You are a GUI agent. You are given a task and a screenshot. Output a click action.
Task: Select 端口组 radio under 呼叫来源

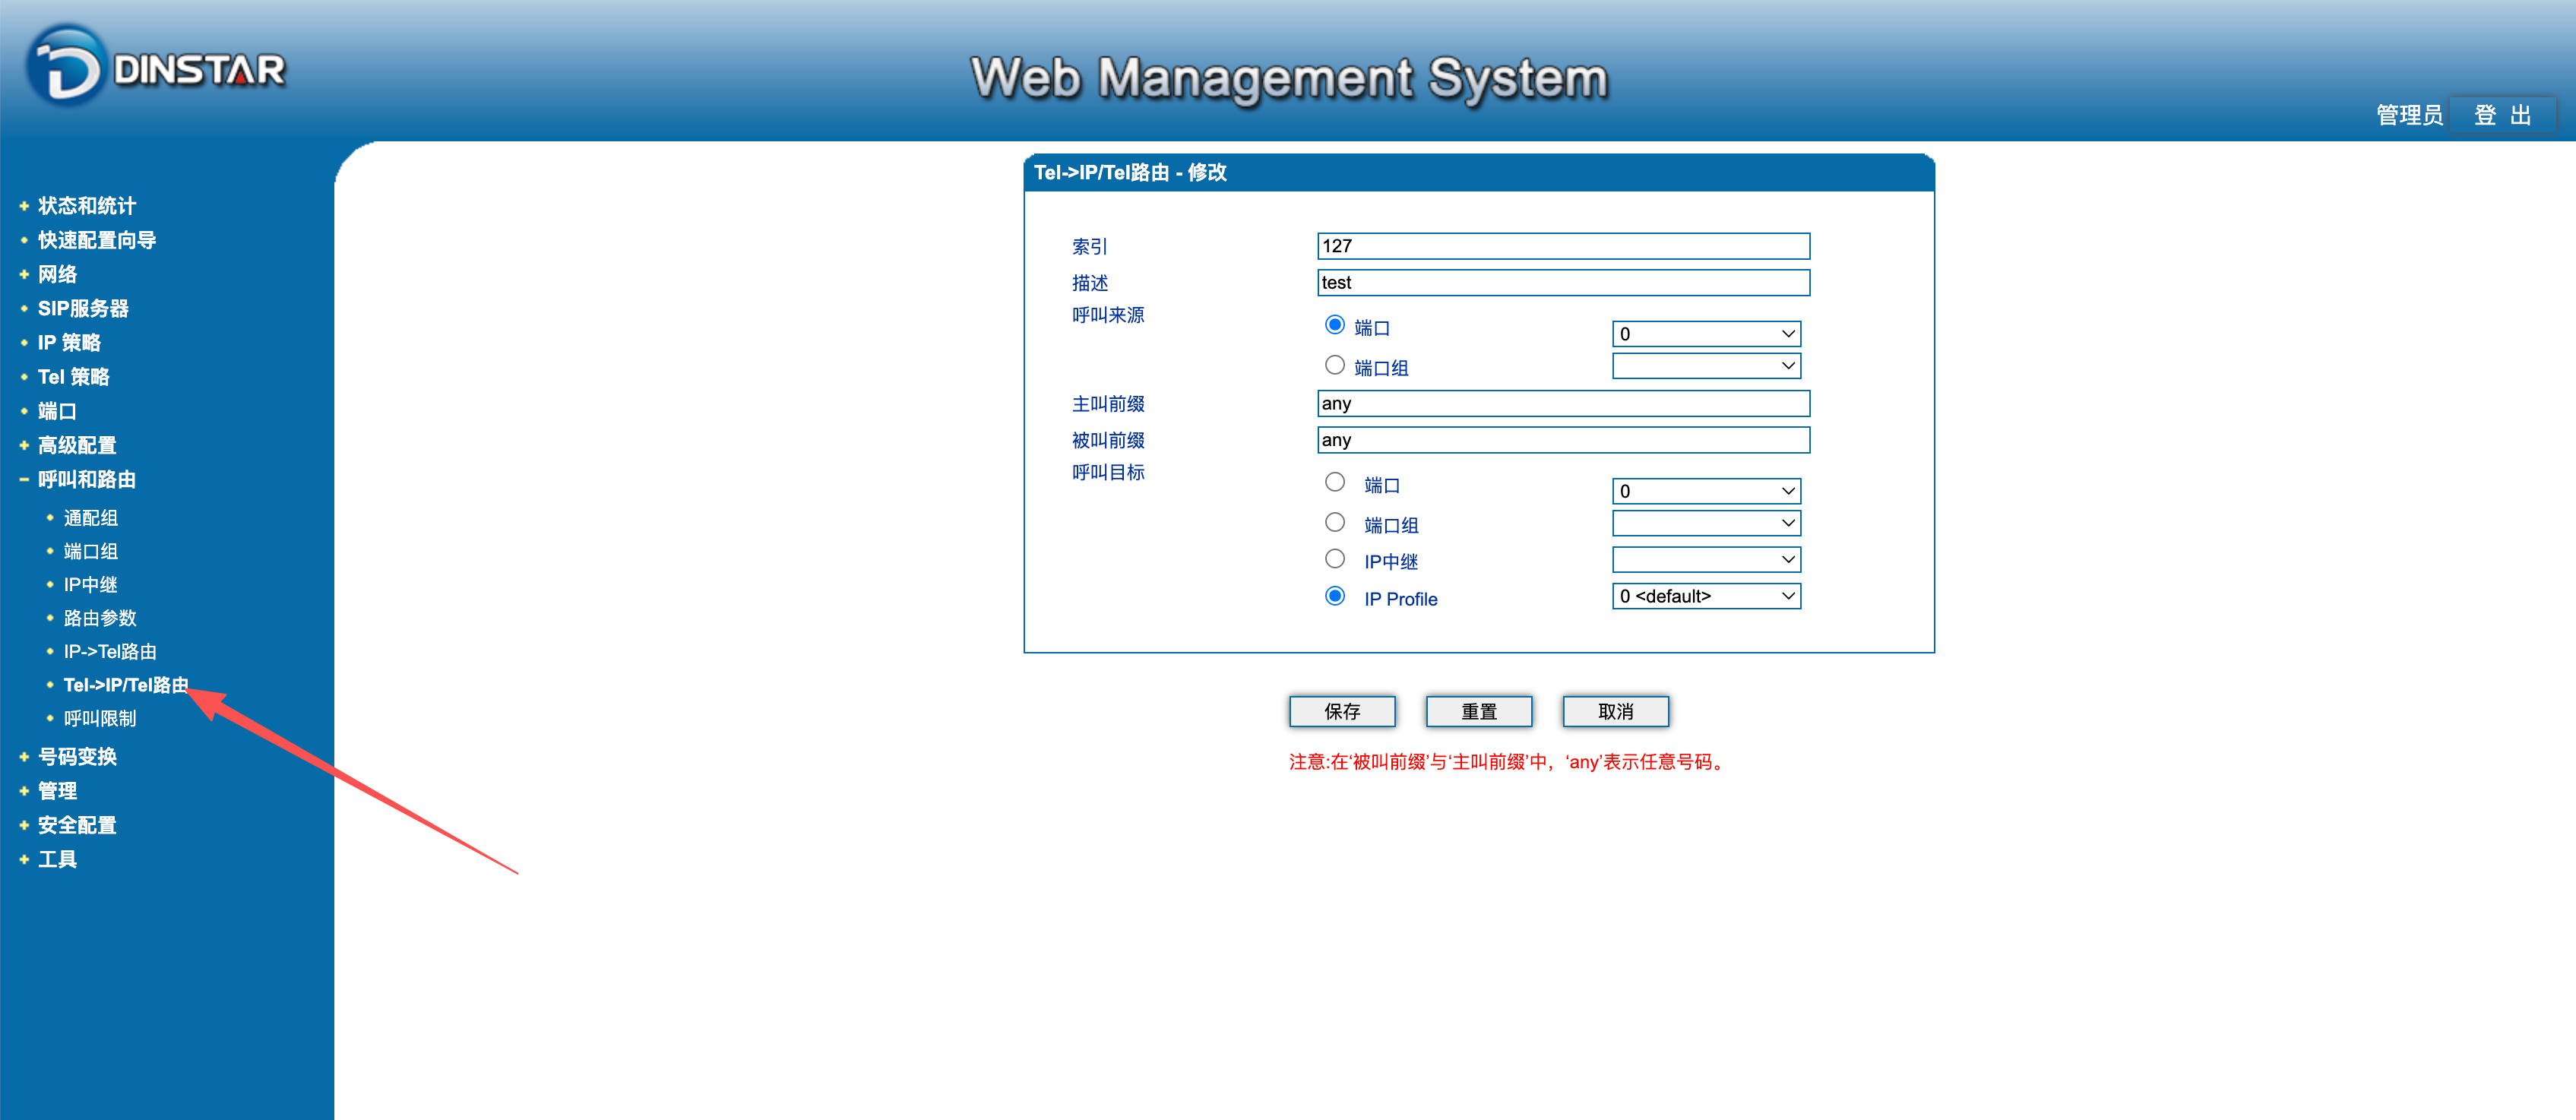[1334, 365]
